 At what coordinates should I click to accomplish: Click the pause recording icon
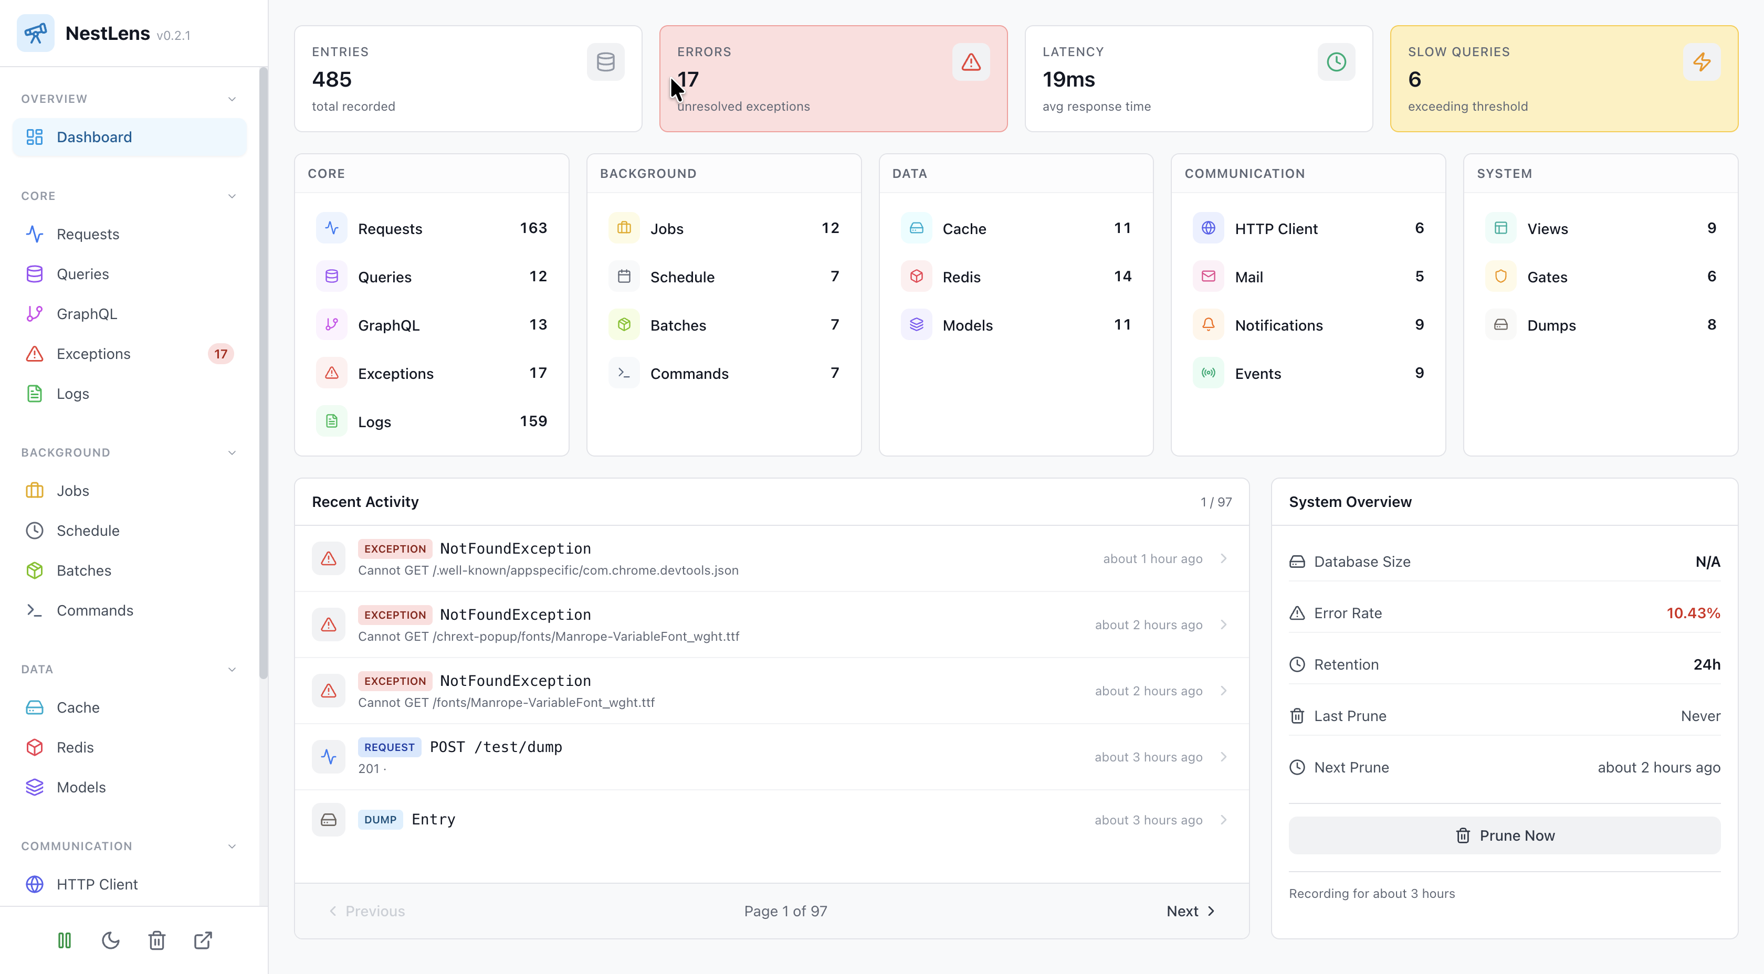click(65, 940)
